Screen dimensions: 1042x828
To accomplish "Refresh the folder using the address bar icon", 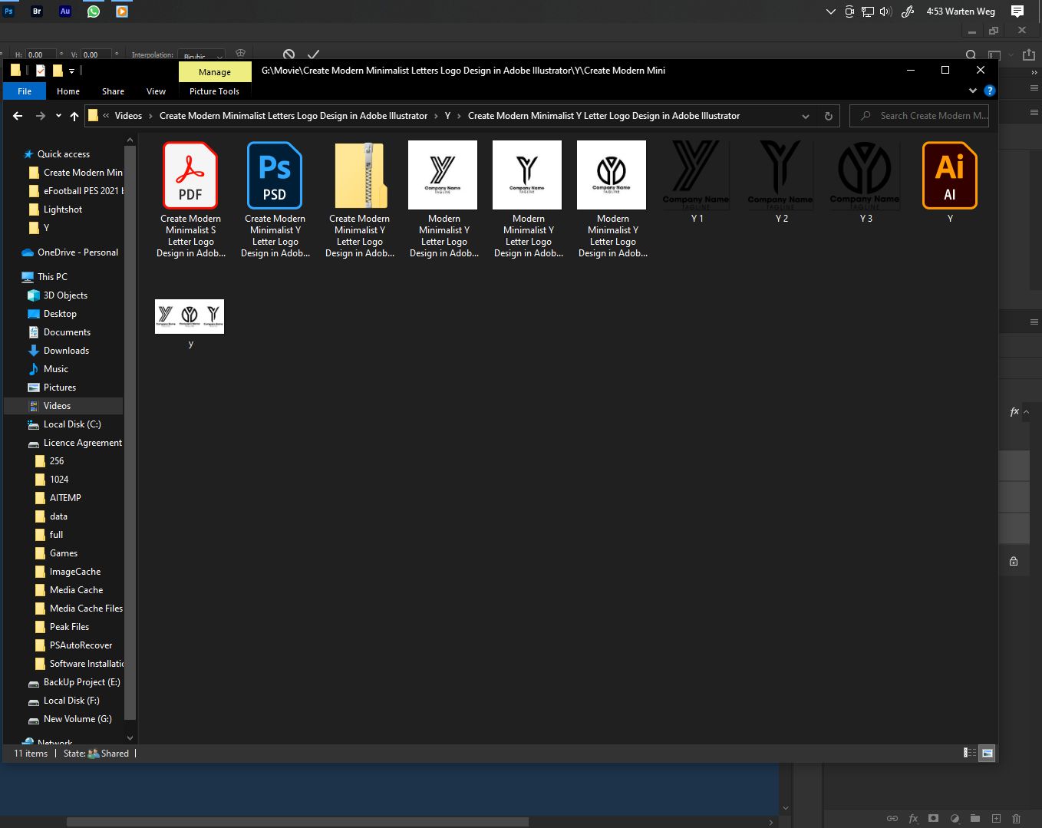I will pos(828,116).
